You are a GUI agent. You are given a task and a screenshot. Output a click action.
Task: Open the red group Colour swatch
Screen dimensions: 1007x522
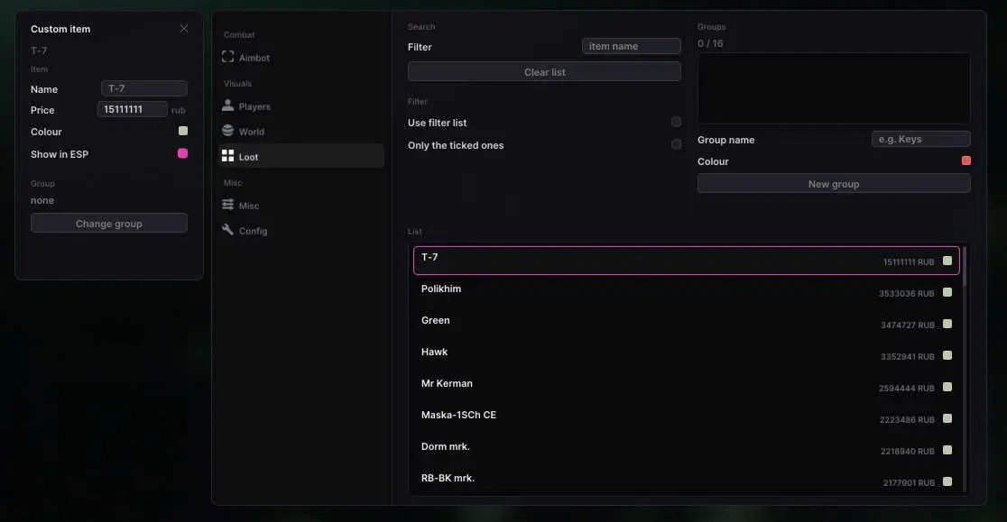coord(965,160)
